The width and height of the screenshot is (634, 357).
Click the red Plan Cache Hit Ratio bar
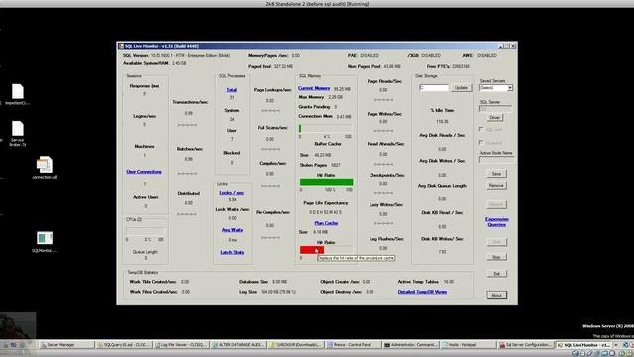[312, 250]
